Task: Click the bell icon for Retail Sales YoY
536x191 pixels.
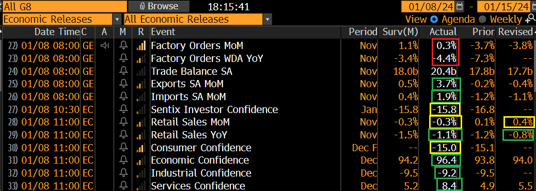Action: click(x=124, y=135)
